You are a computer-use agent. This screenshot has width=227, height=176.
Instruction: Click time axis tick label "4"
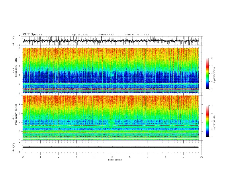click(x=94, y=157)
